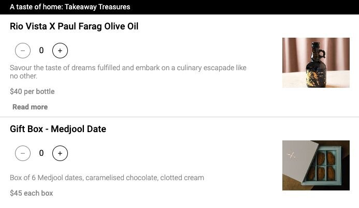Click the Box of 6 Medjool description
The height and width of the screenshot is (208, 359).
(x=107, y=178)
